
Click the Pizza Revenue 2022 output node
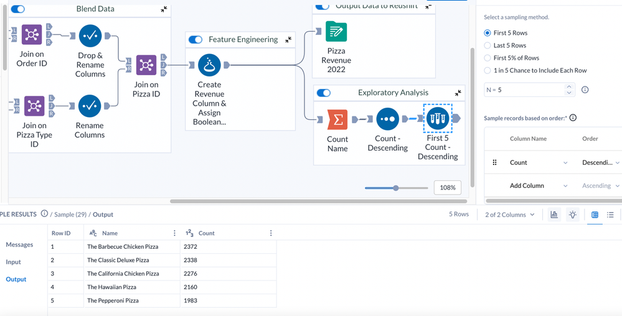tap(337, 32)
